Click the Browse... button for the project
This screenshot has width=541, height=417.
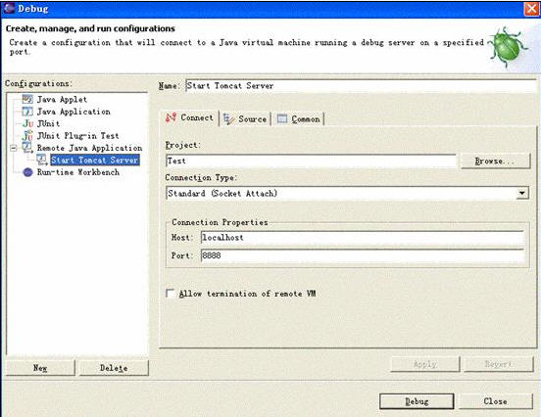coord(495,161)
